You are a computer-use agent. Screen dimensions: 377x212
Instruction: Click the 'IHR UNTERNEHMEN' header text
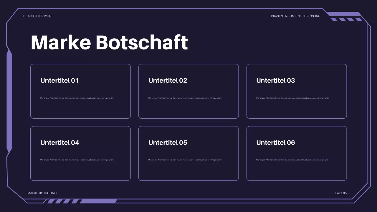click(x=37, y=16)
